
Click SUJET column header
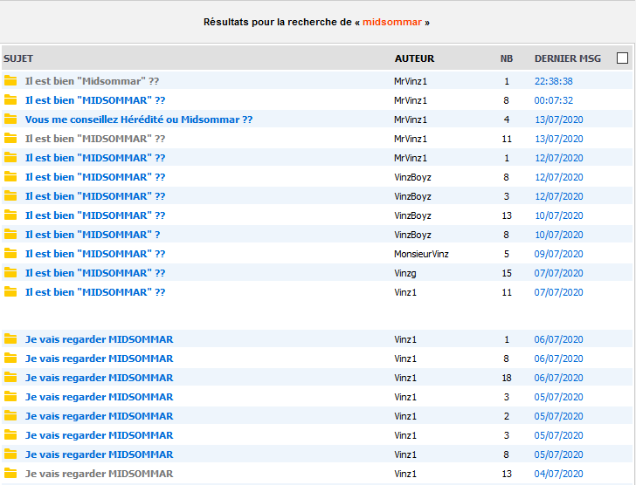[x=18, y=58]
